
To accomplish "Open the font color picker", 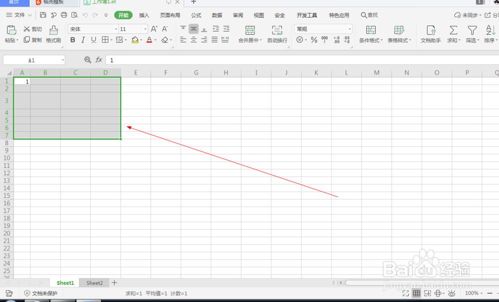I will point(149,40).
